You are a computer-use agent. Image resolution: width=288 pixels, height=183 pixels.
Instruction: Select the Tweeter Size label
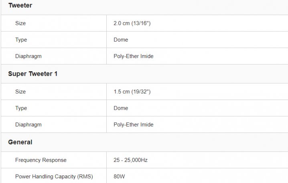tap(20, 23)
